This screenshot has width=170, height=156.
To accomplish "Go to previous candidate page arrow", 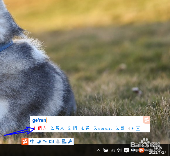I will (x=129, y=129).
